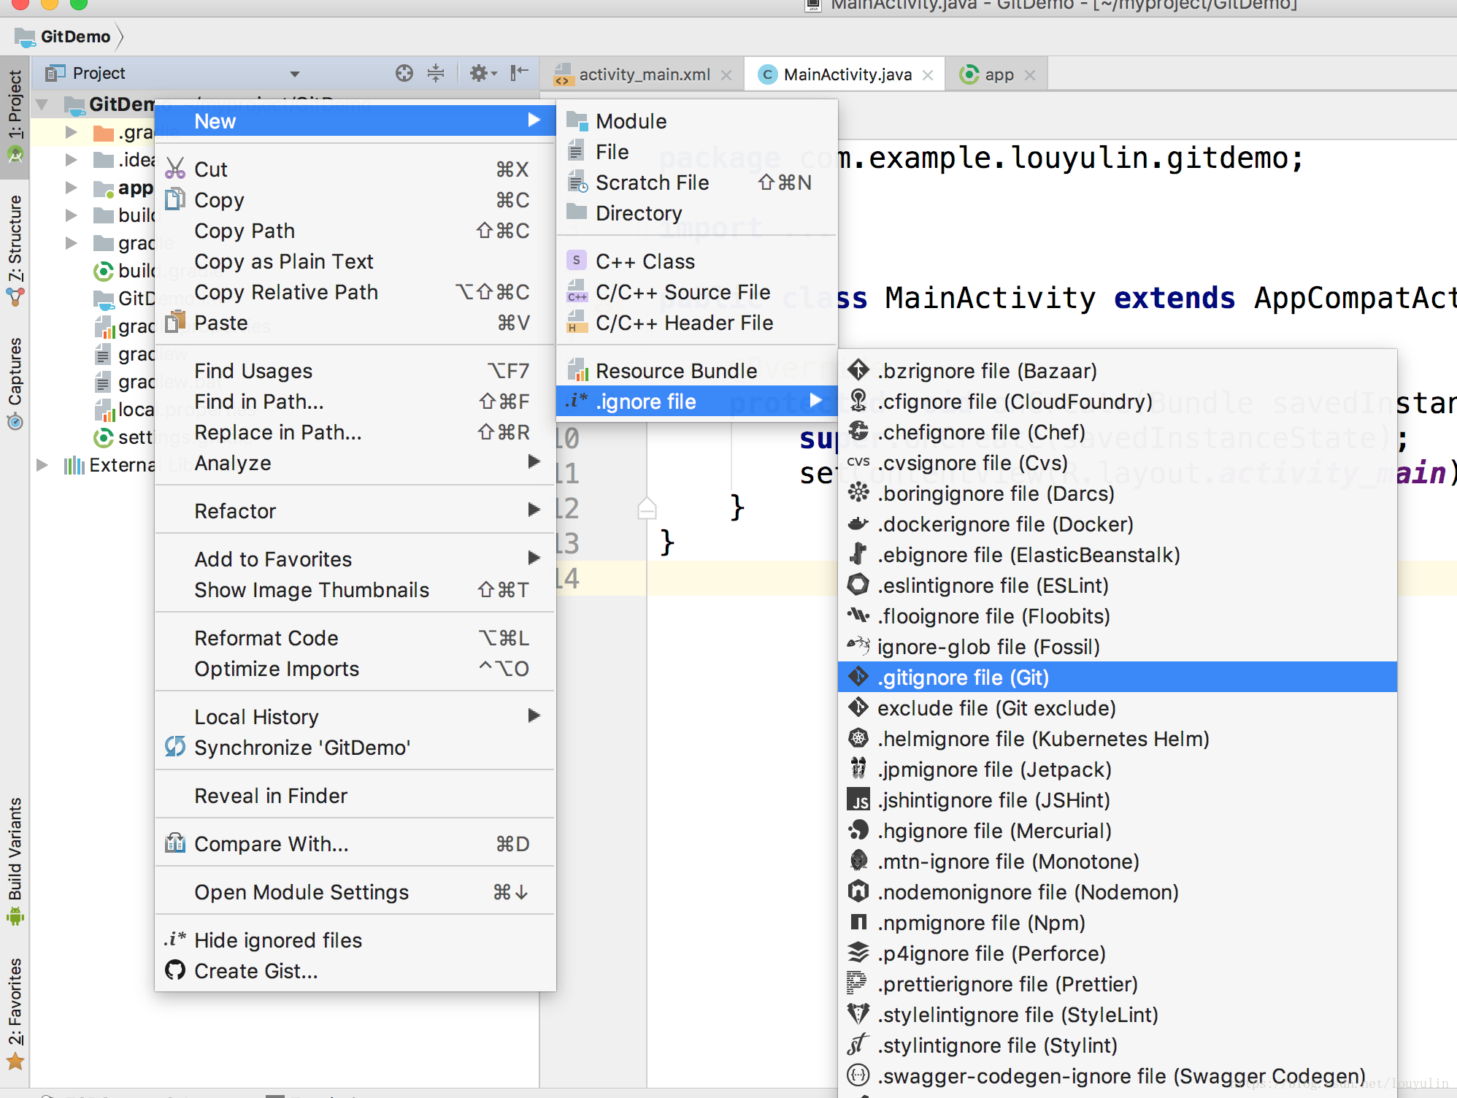Click the Copy icon in context menu
Image resolution: width=1457 pixels, height=1098 pixels.
pos(175,199)
